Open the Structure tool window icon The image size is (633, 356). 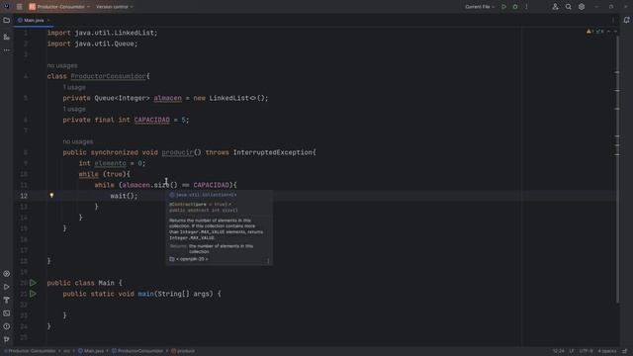pos(7,37)
